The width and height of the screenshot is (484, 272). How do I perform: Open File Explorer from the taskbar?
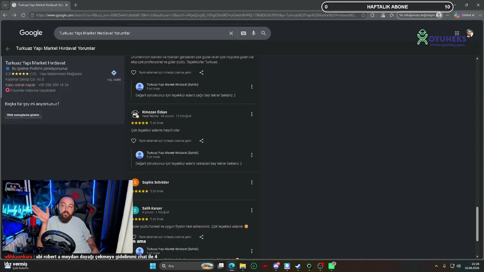(243, 266)
